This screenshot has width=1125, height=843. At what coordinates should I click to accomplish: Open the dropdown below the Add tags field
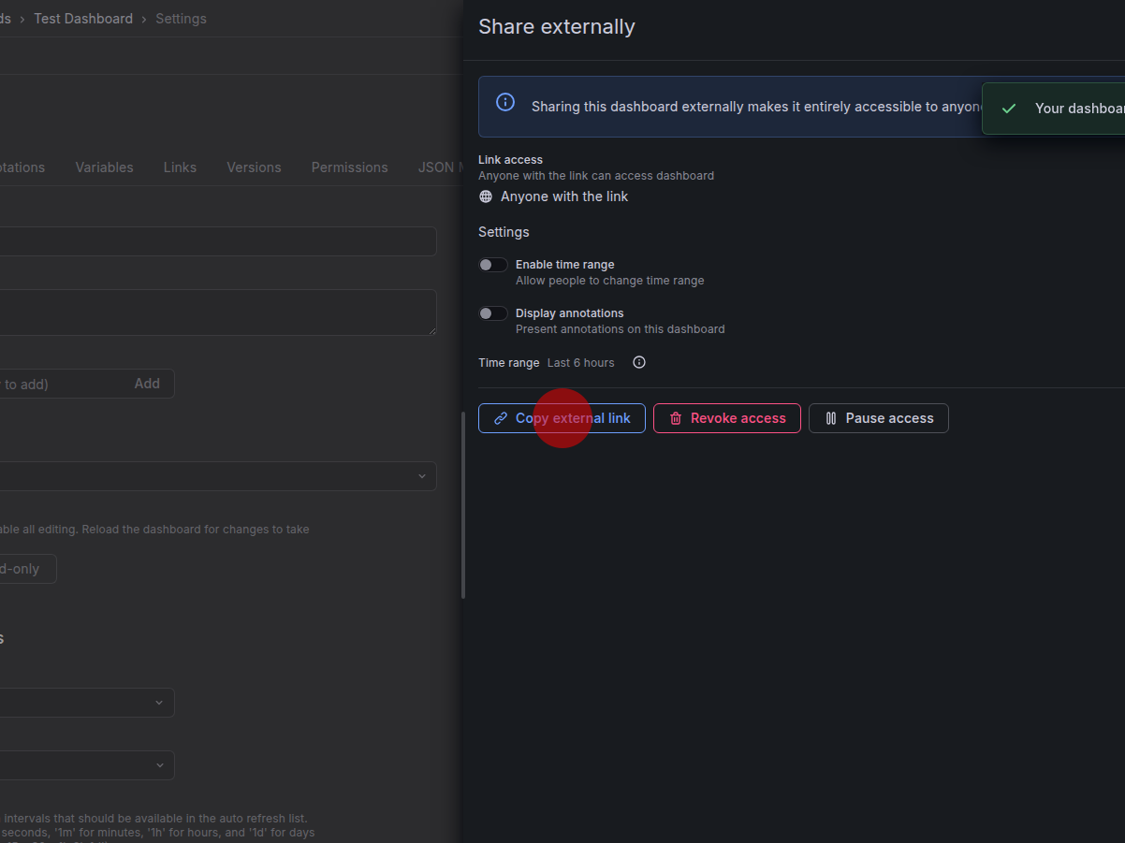click(215, 476)
